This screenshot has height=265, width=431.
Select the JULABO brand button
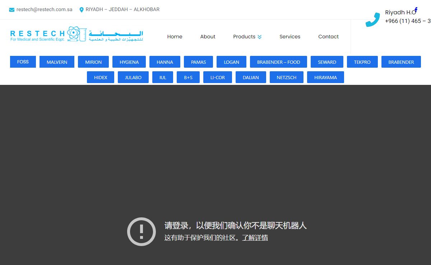click(x=133, y=77)
